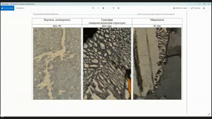Maximize or restore the Photos window
The width and height of the screenshot is (212, 119).
204,4
